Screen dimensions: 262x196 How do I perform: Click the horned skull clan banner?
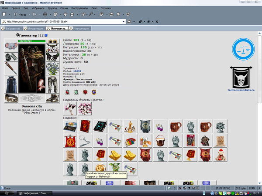pos(241,77)
